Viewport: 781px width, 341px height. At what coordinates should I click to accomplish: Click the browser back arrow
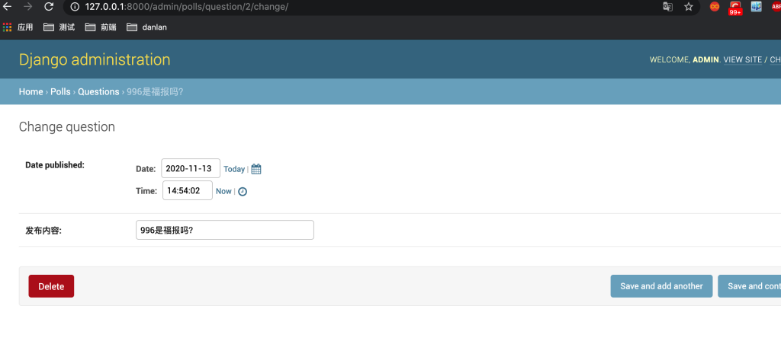pyautogui.click(x=7, y=7)
